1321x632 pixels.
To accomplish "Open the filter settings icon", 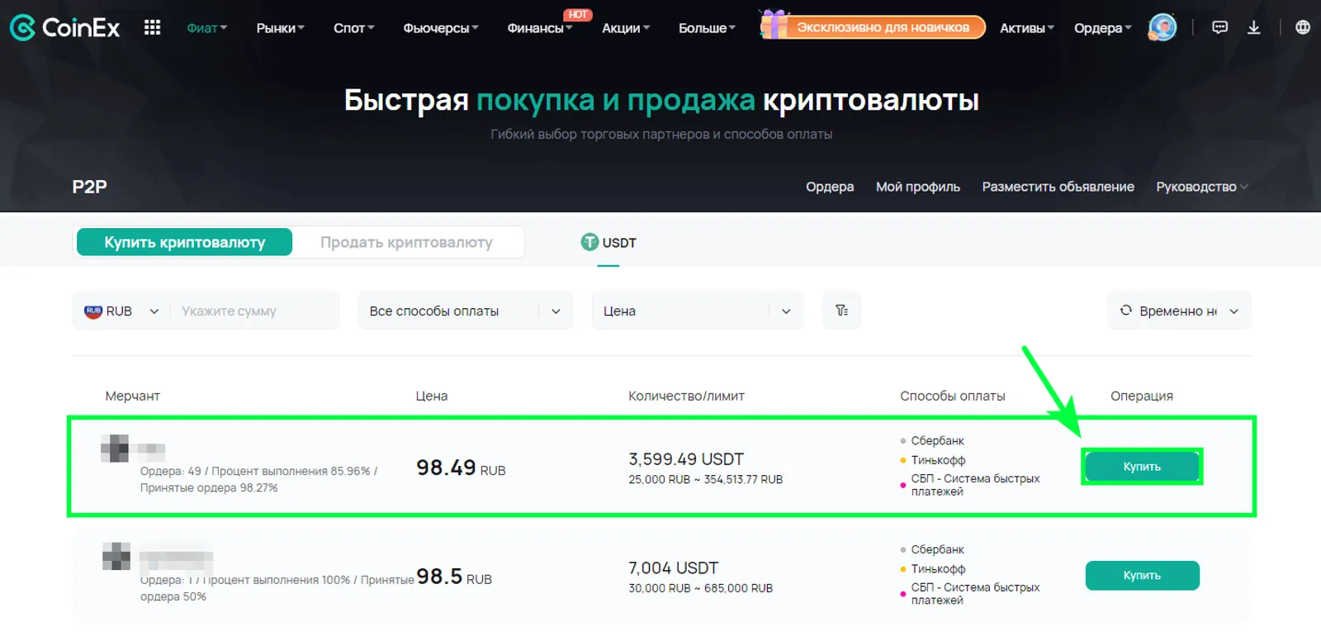I will [x=841, y=311].
